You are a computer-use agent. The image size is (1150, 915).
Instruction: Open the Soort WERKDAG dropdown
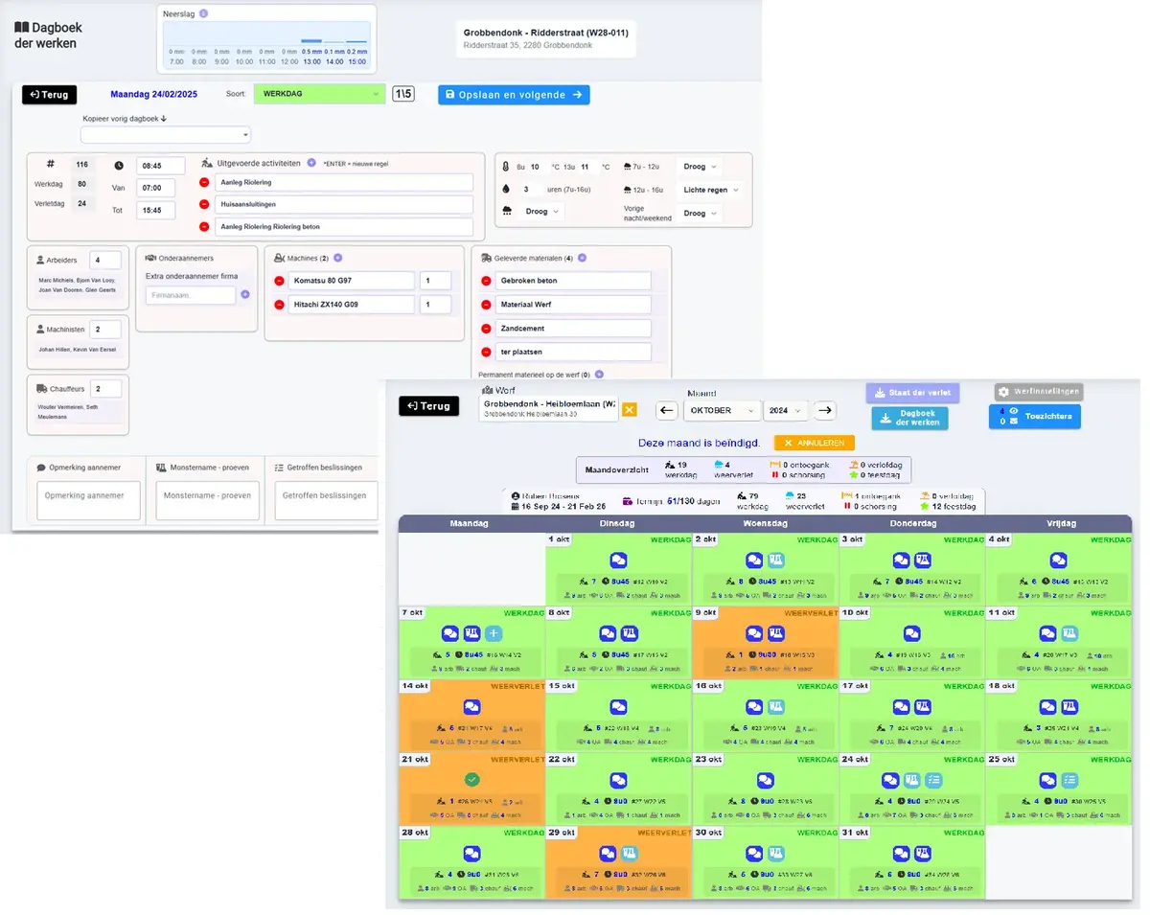point(319,94)
